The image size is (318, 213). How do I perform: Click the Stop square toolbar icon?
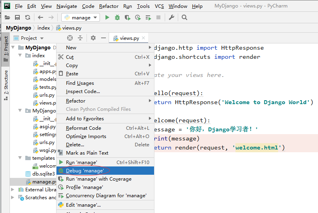point(158,17)
